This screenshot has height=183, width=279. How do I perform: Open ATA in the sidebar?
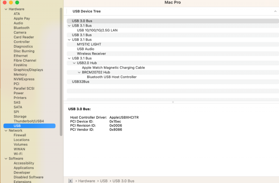tap(17, 14)
